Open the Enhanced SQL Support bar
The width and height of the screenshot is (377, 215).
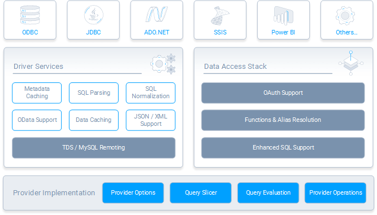tap(283, 148)
